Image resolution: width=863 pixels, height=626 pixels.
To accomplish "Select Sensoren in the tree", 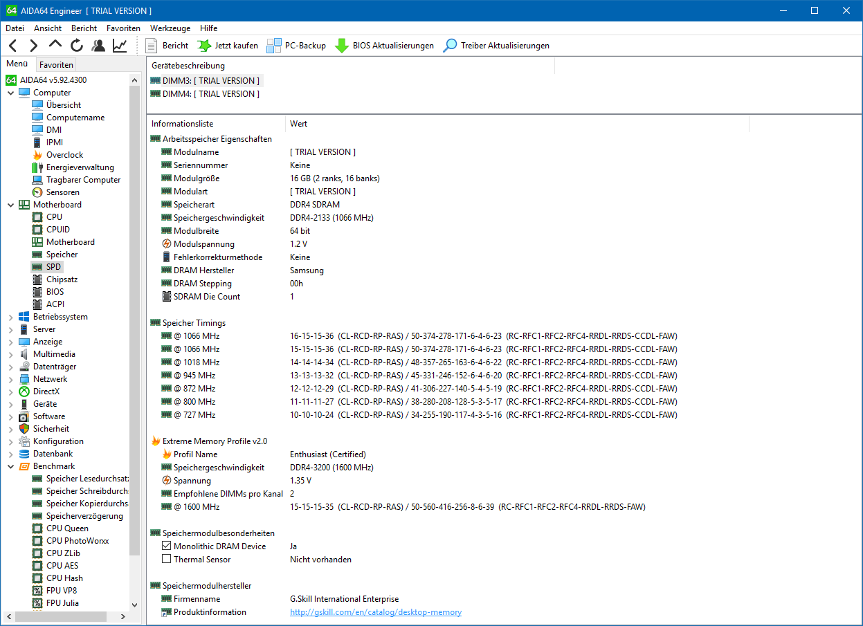I will click(x=63, y=192).
